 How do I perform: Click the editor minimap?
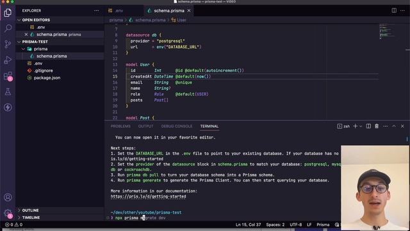387,31
